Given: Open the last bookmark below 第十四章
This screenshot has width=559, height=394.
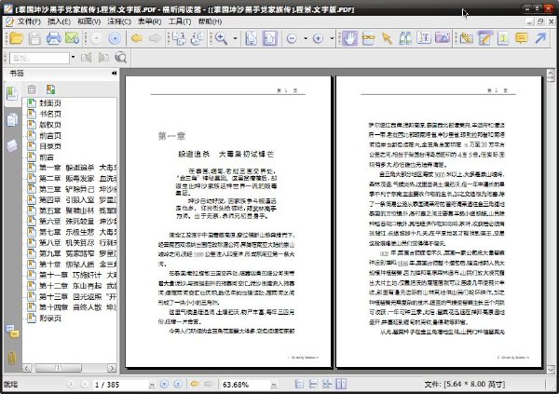Looking at the screenshot, I should click(x=50, y=318).
